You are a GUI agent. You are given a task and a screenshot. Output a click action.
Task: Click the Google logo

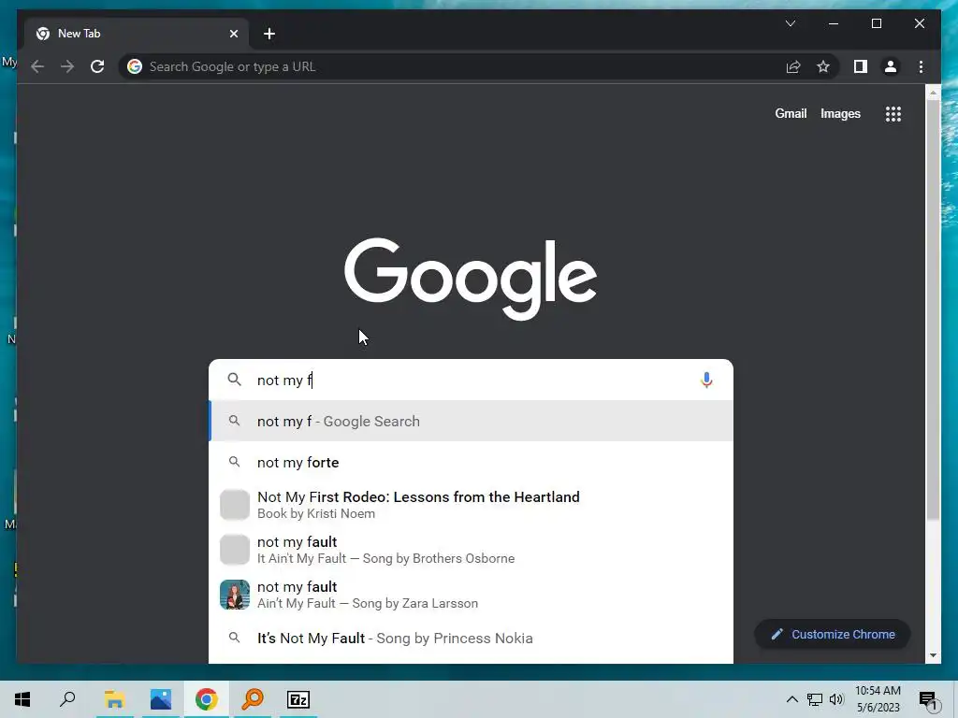pyautogui.click(x=471, y=279)
